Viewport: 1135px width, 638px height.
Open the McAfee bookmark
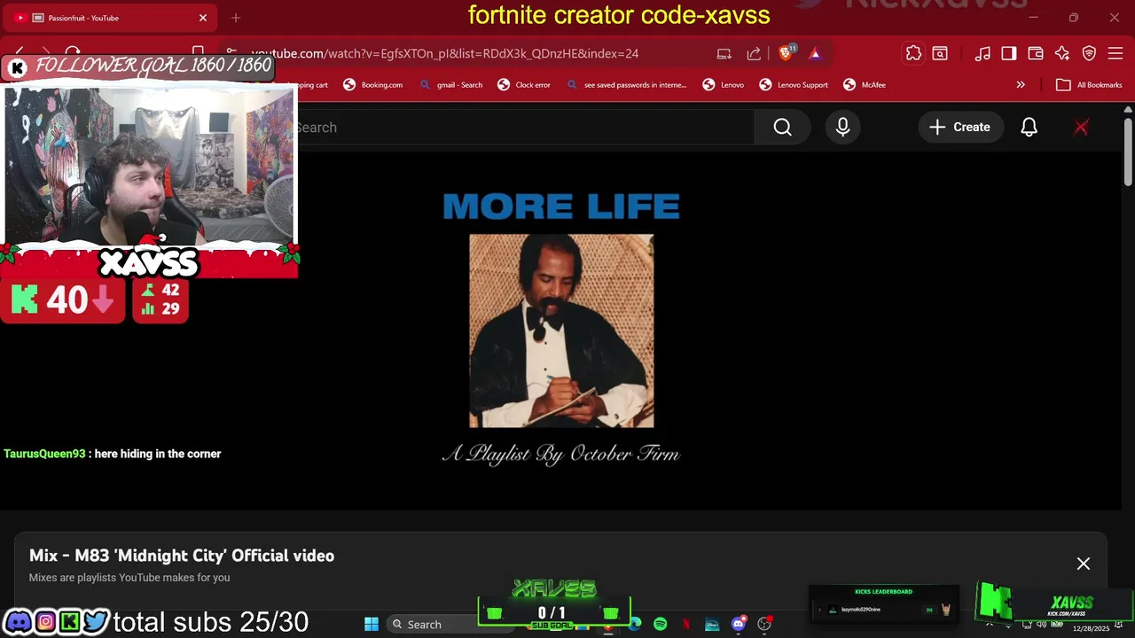click(x=865, y=85)
